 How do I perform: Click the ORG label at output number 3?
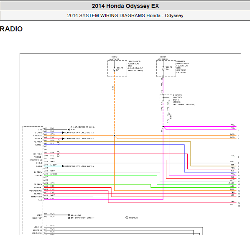tap(232, 134)
